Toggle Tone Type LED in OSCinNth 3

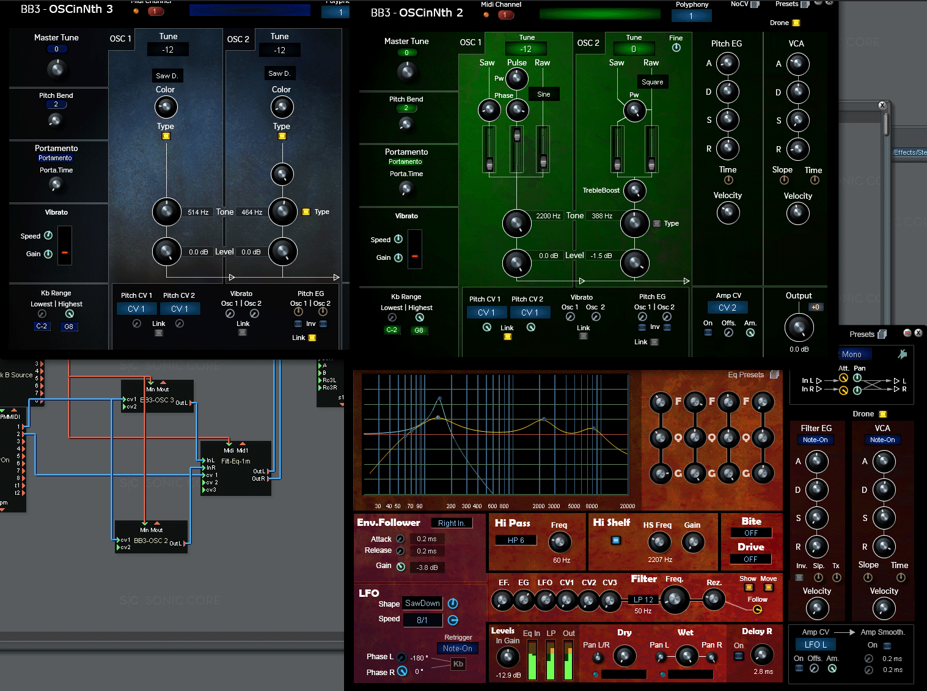pyautogui.click(x=306, y=212)
